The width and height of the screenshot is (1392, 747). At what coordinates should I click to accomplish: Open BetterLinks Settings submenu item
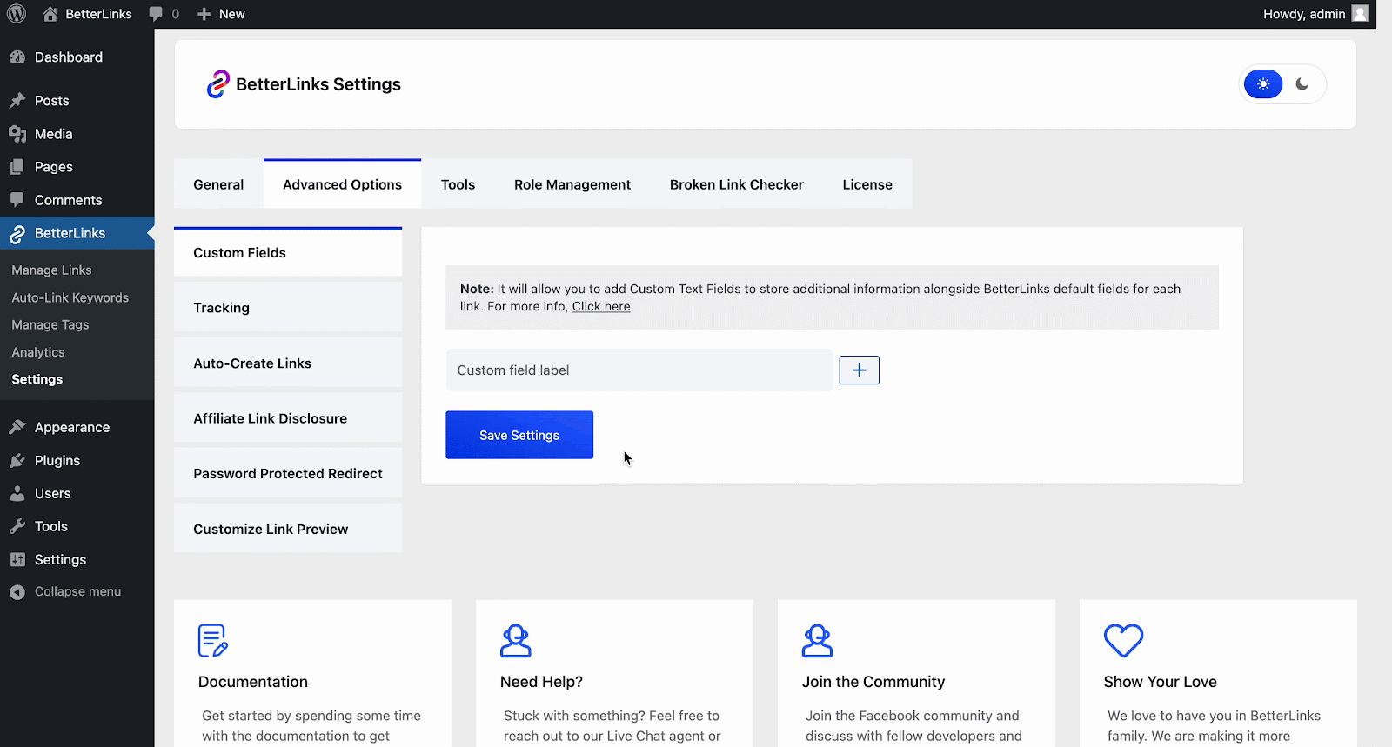pos(37,379)
